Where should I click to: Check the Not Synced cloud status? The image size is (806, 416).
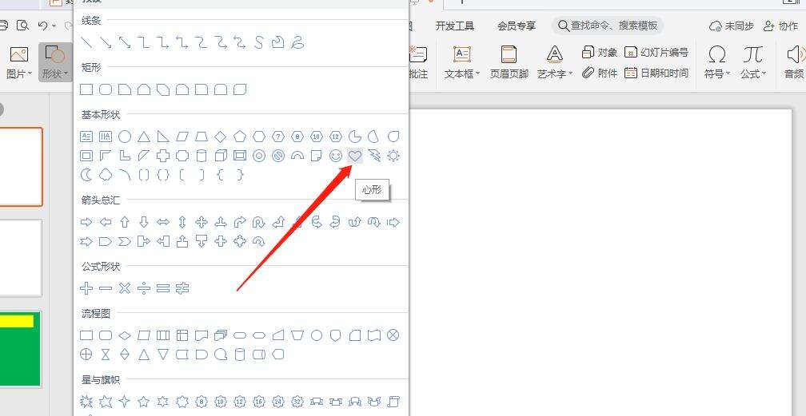732,26
